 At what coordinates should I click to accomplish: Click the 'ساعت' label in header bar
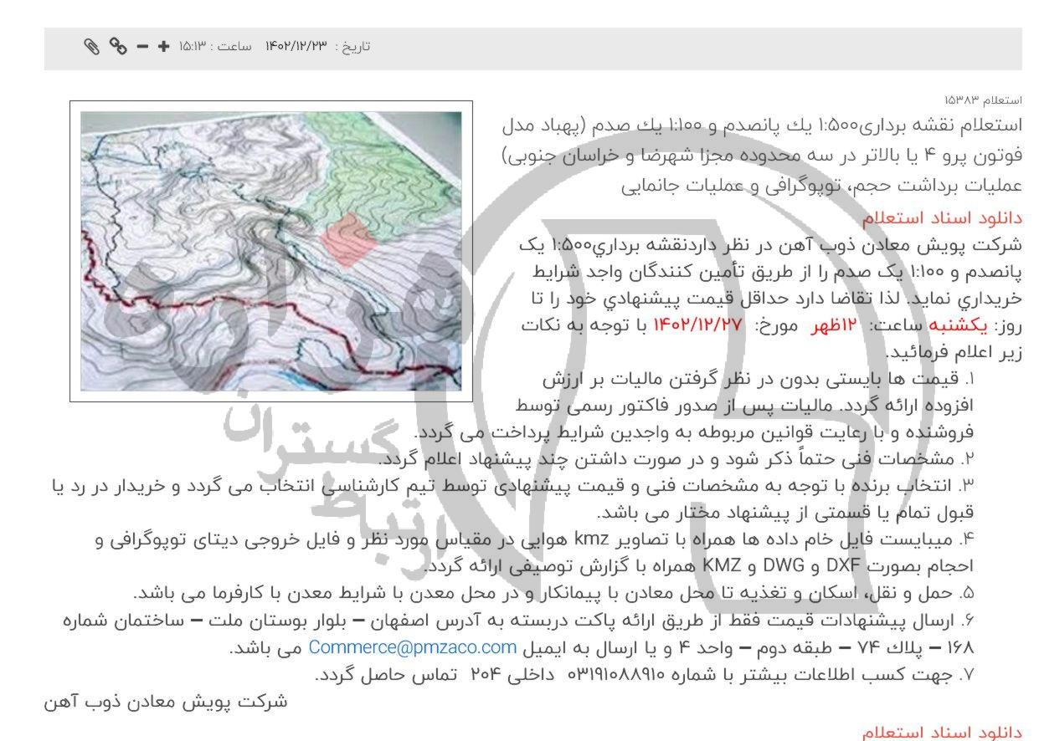click(x=234, y=47)
